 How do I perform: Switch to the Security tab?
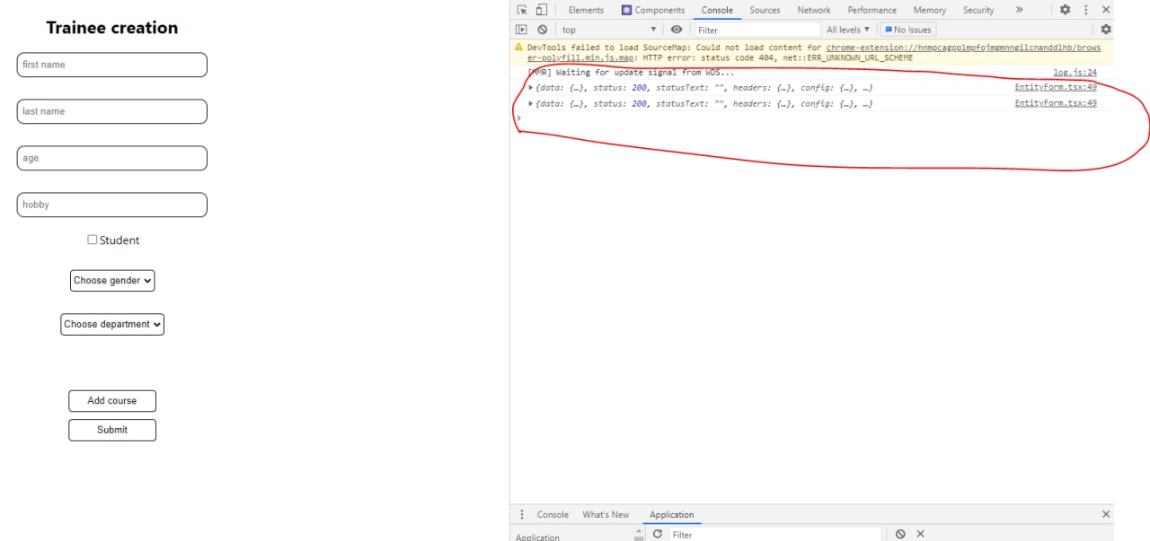coord(978,10)
